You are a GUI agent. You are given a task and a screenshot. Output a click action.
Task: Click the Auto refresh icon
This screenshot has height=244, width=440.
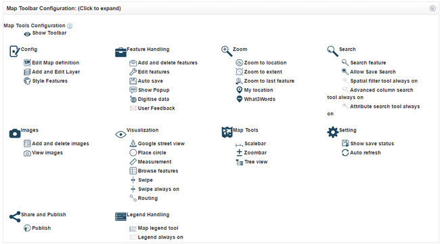click(x=345, y=152)
